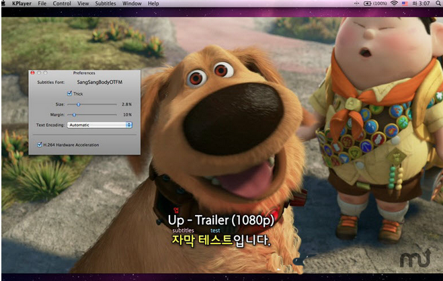Click the Margin value 10%

[128, 115]
